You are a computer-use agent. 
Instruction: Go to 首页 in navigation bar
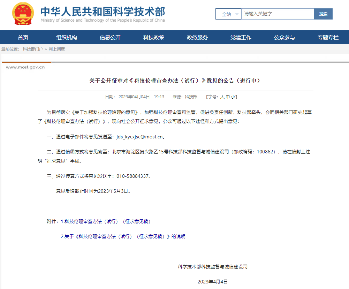[x=23, y=38]
